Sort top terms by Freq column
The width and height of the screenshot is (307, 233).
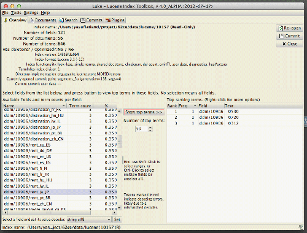[x=188, y=106]
